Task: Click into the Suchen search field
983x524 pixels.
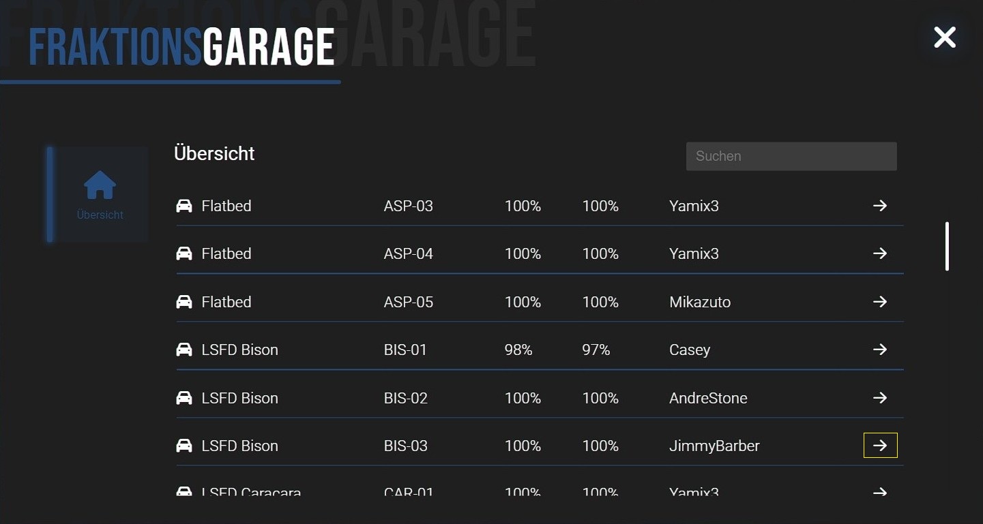Action: point(791,156)
